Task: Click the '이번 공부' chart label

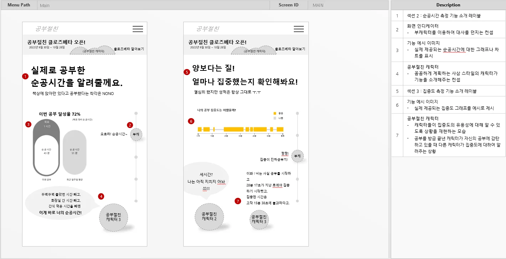Action: tap(47, 180)
